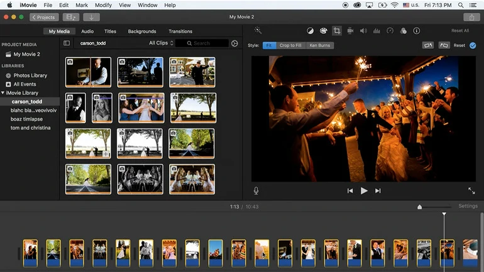Screen dimensions: 484x272
Task: Enter fullscreen playback mode
Action: click(x=471, y=191)
